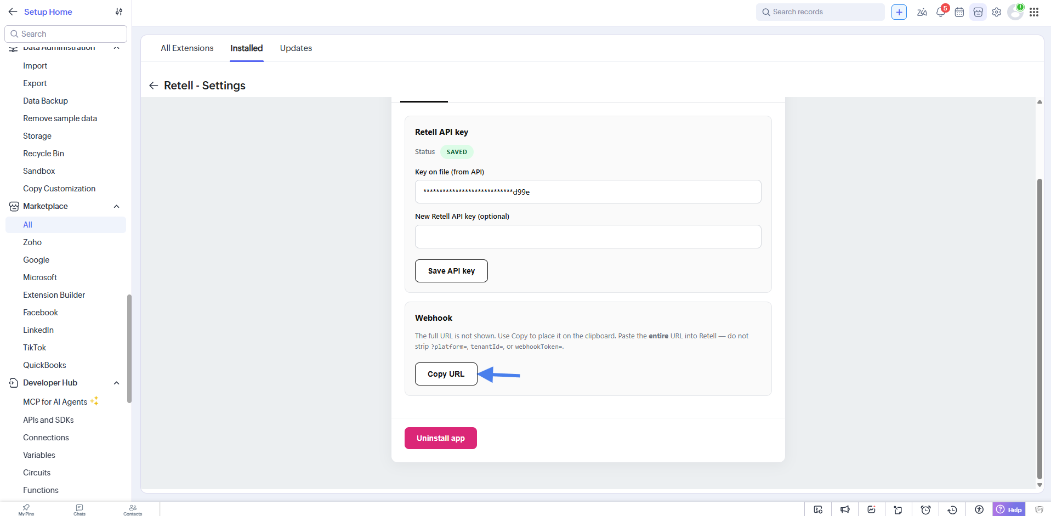
Task: Collapse the Marketplace section
Action: point(116,206)
